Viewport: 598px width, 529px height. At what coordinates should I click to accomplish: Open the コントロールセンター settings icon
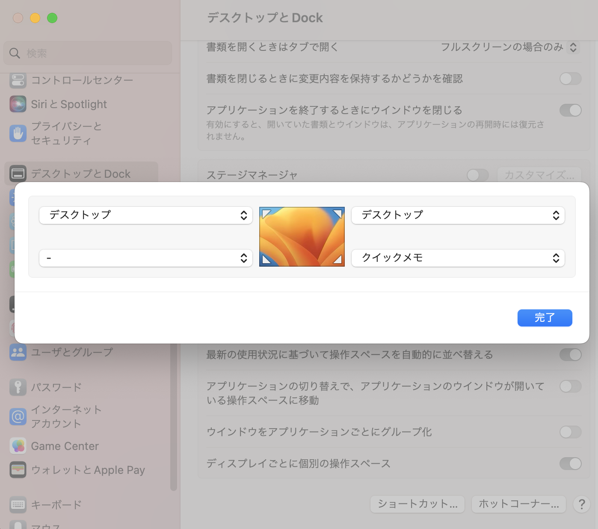click(x=18, y=79)
